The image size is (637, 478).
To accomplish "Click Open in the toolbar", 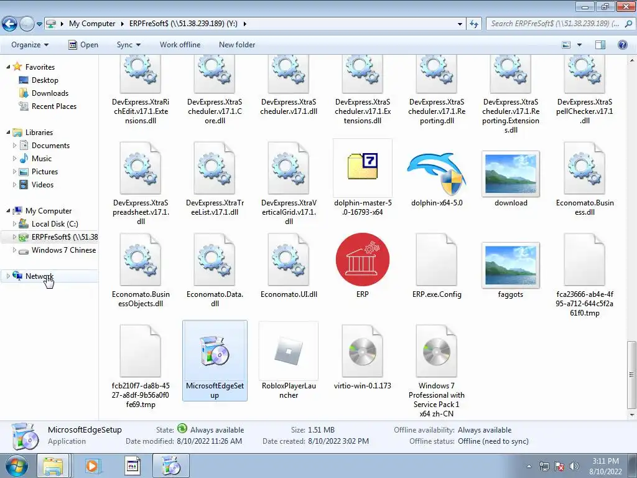I will point(83,45).
